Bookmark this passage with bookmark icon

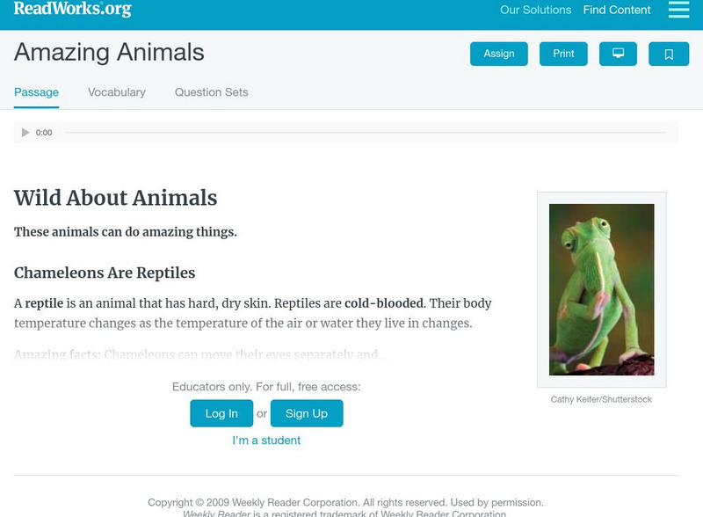(669, 54)
